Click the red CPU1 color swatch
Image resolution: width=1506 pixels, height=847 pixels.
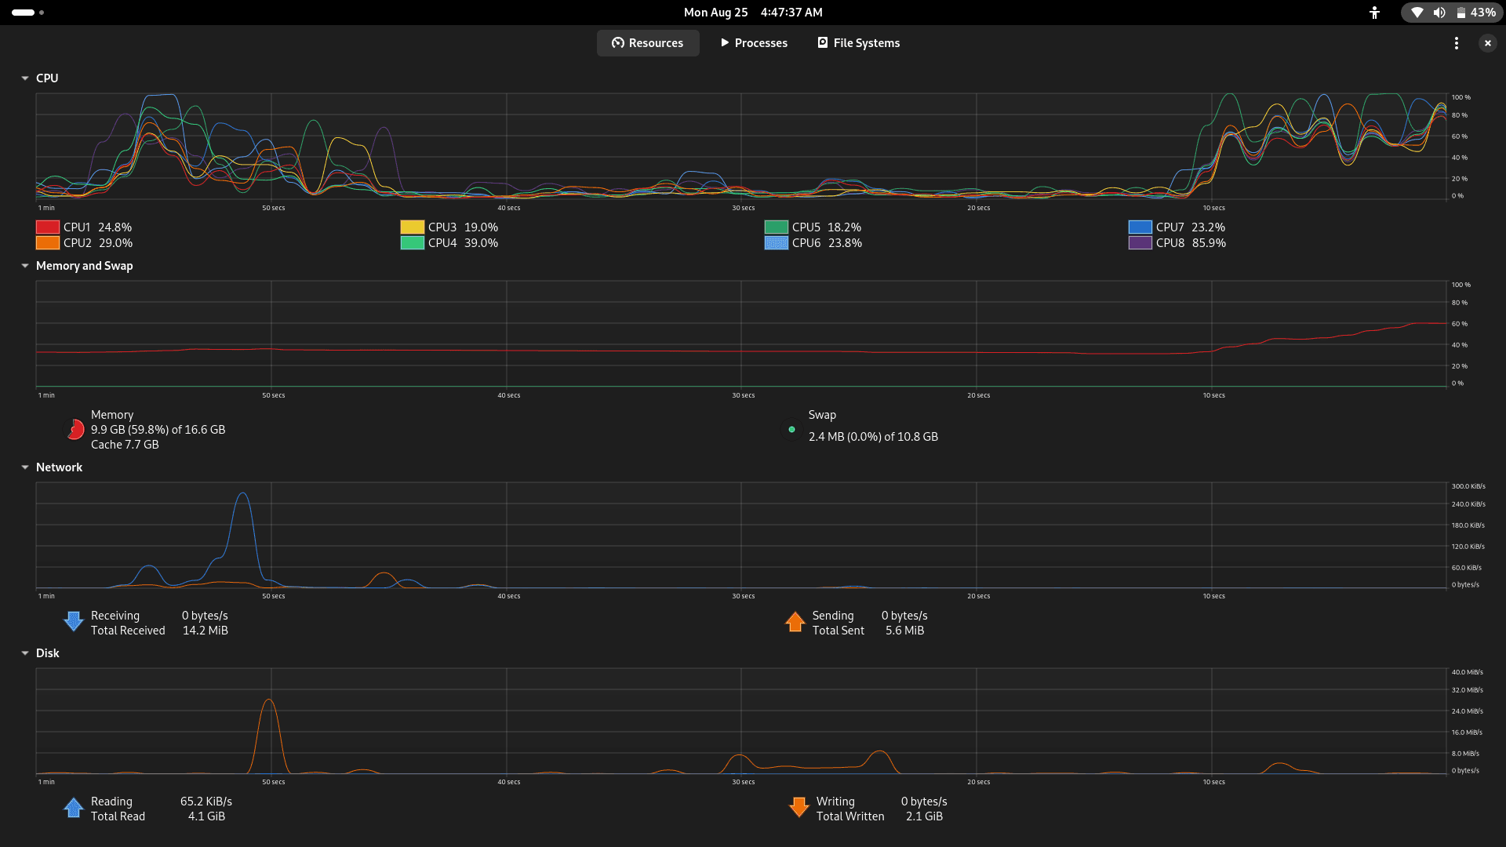pyautogui.click(x=48, y=227)
